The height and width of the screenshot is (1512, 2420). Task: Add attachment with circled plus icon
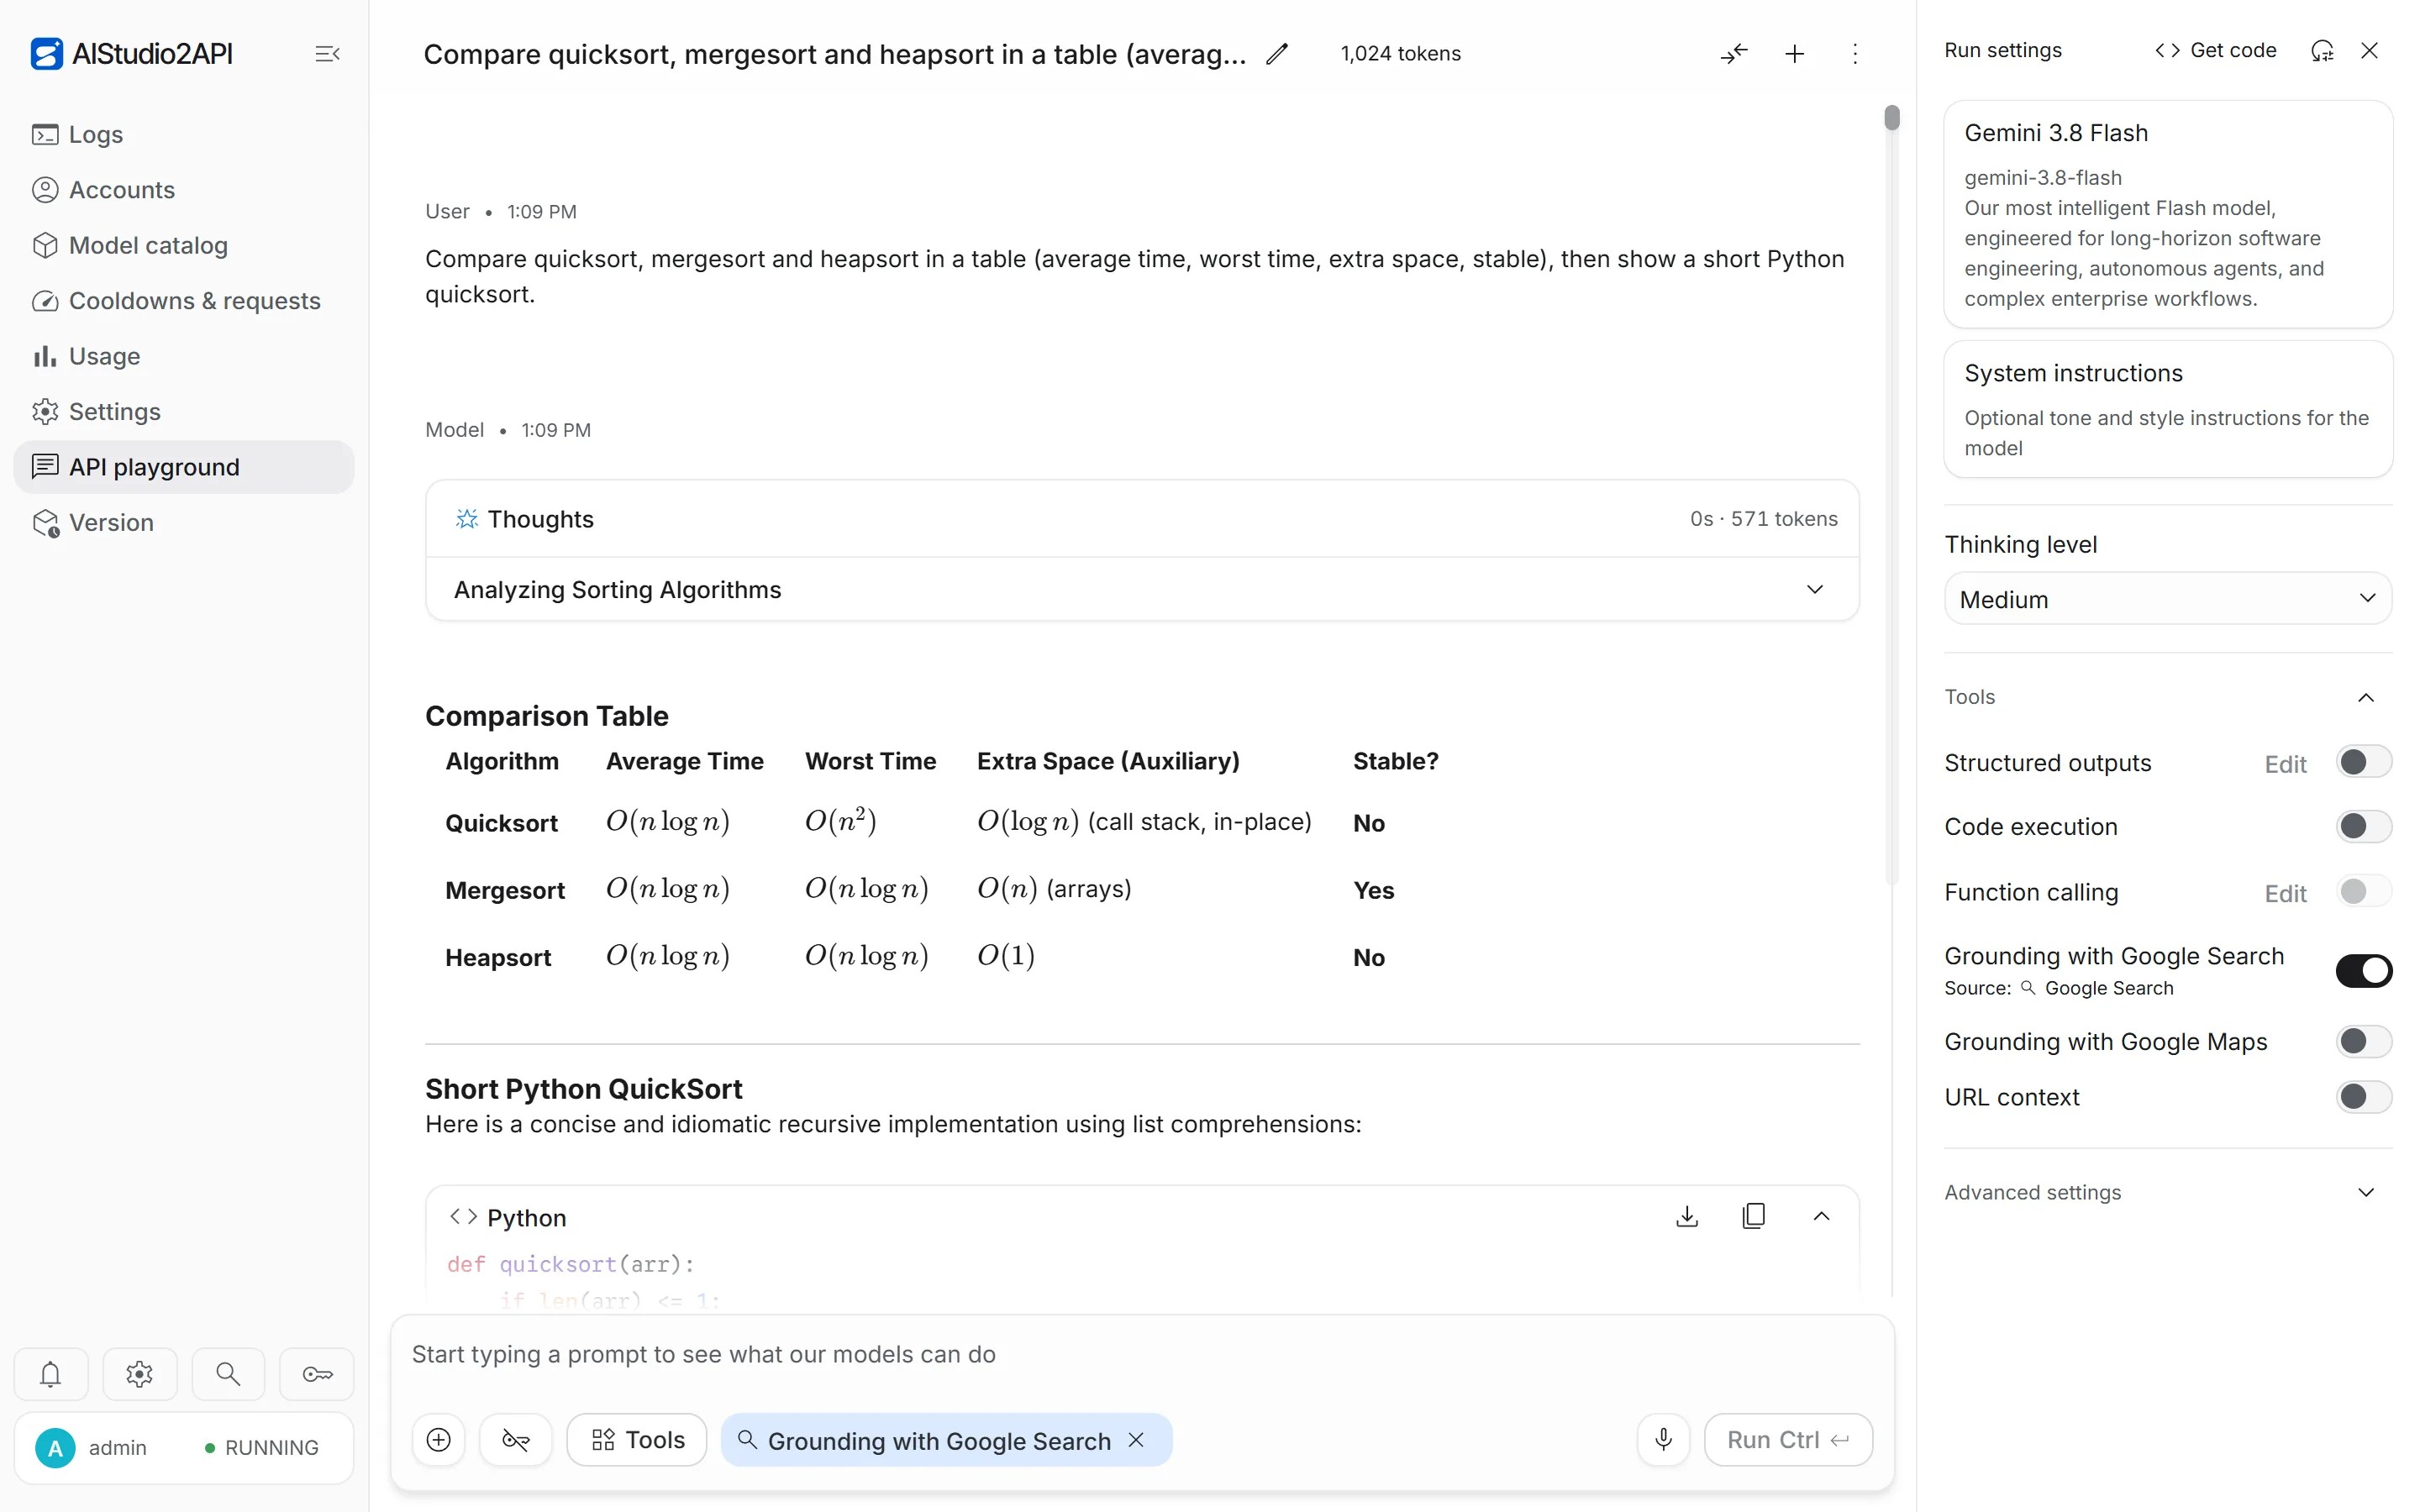pyautogui.click(x=439, y=1440)
